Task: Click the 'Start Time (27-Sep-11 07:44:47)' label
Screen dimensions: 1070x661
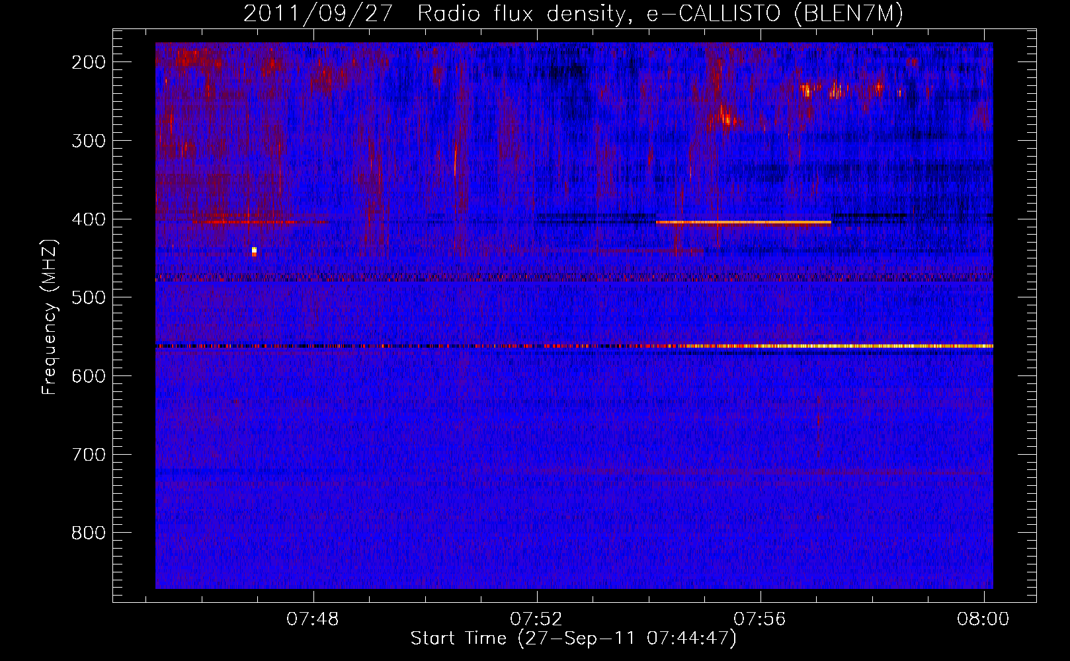Action: (x=573, y=638)
